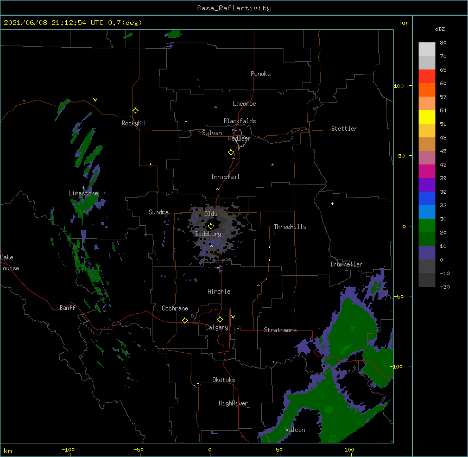Click the yellow diamond marker below Cochrane
This screenshot has width=468, height=457.
point(185,320)
